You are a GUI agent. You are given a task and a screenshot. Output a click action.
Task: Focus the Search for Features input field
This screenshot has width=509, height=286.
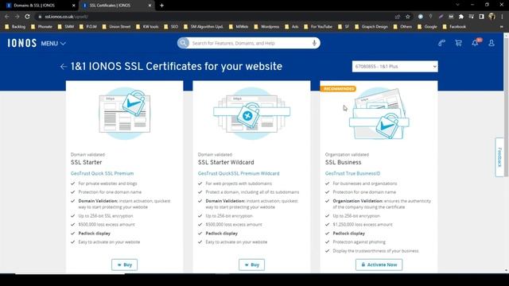point(250,43)
